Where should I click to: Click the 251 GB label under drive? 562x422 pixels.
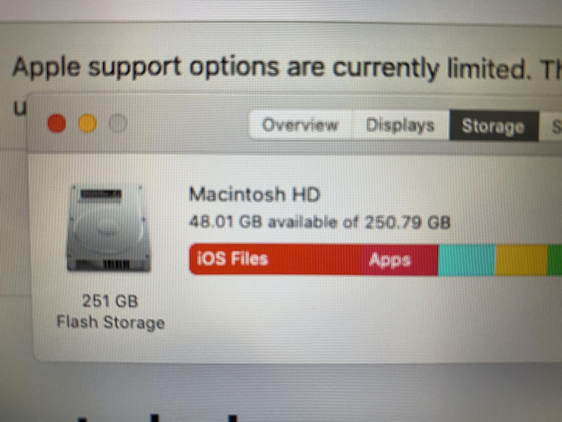tap(110, 301)
